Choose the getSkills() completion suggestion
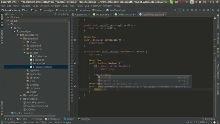 click(x=144, y=81)
